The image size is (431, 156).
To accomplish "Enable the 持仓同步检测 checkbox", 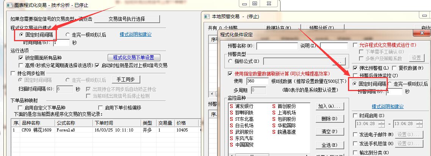I will [x=13, y=73].
